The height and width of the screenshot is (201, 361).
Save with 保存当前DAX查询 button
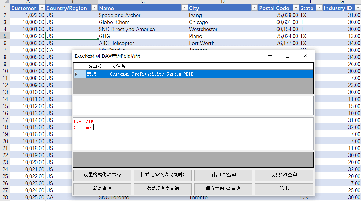point(223,189)
